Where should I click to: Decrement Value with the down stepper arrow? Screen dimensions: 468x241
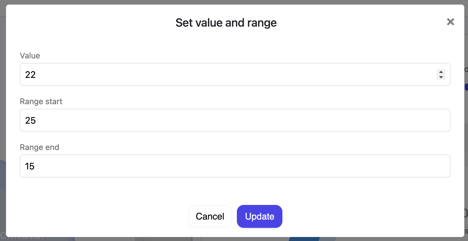click(441, 77)
